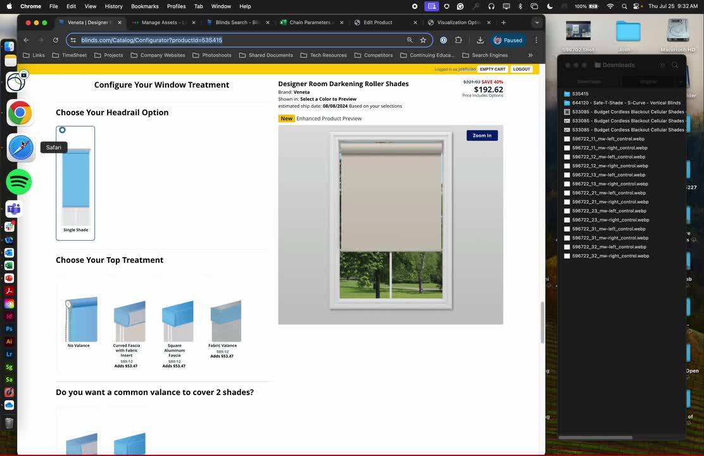704x456 pixels.
Task: Open the Competitors bookmark folder
Action: tap(374, 55)
